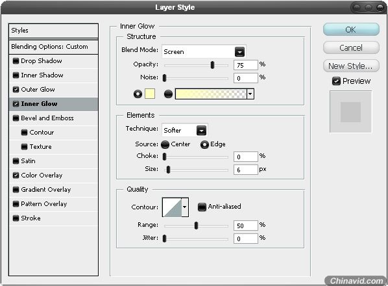
Task: Click the Opacity slider handle
Action: [212, 65]
